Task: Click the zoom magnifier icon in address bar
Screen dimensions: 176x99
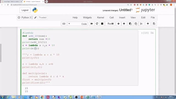Action: [x=128, y=5]
